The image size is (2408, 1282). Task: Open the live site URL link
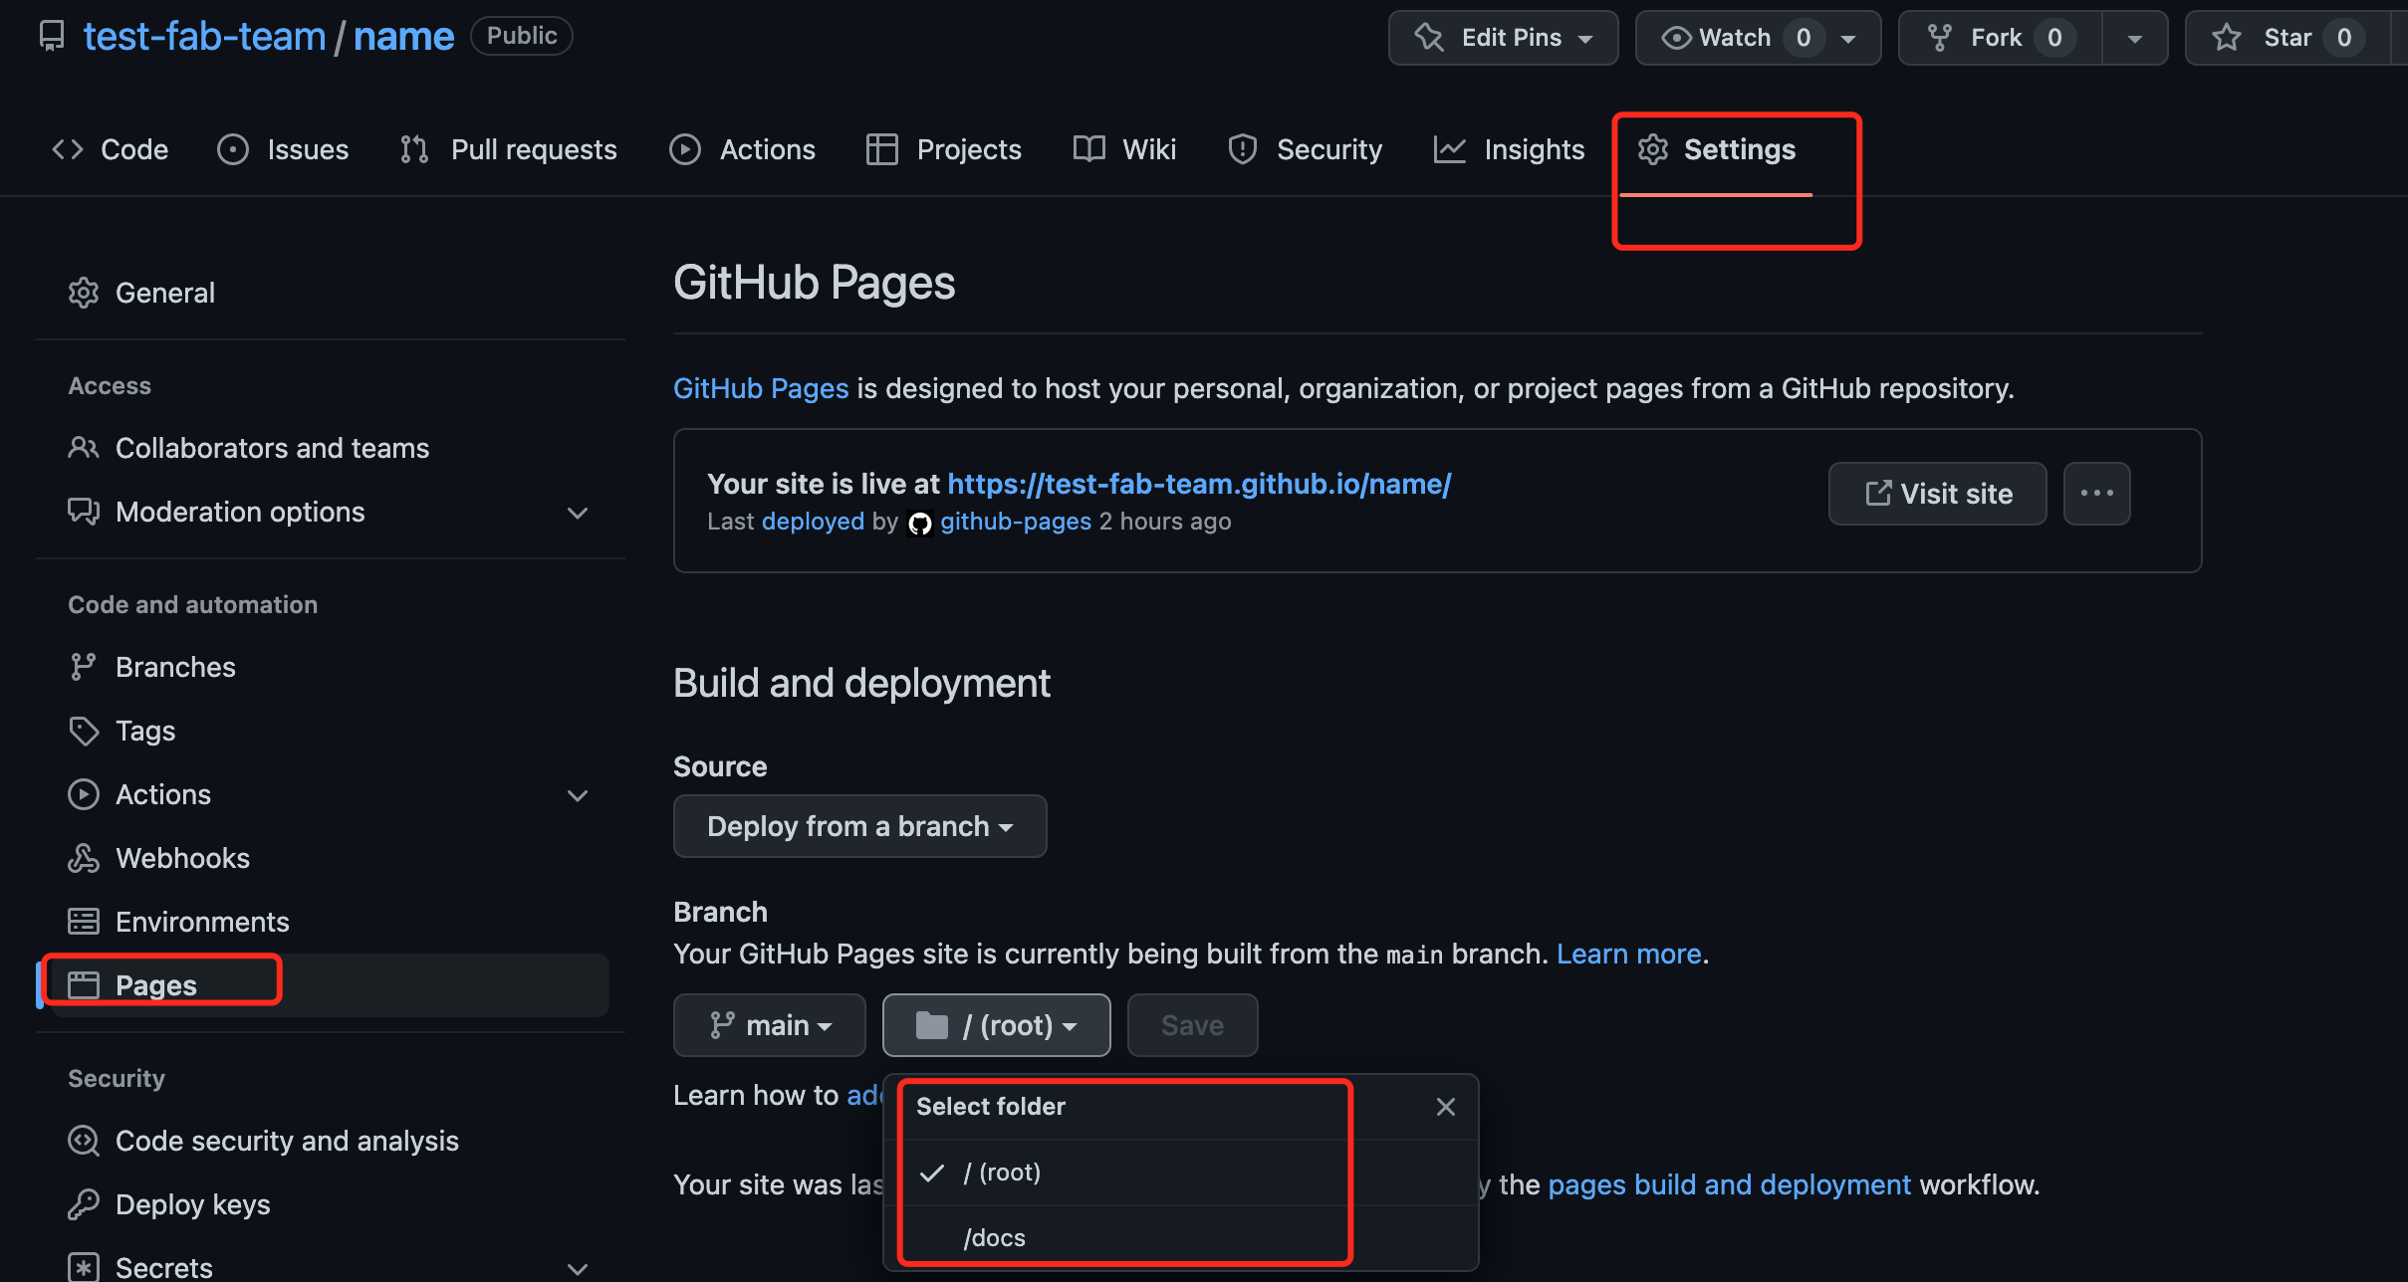coord(1199,484)
